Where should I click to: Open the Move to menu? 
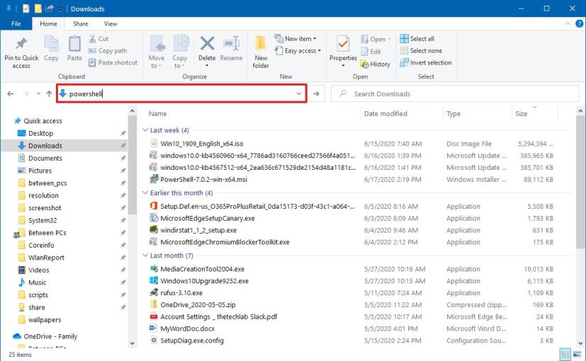pyautogui.click(x=156, y=52)
